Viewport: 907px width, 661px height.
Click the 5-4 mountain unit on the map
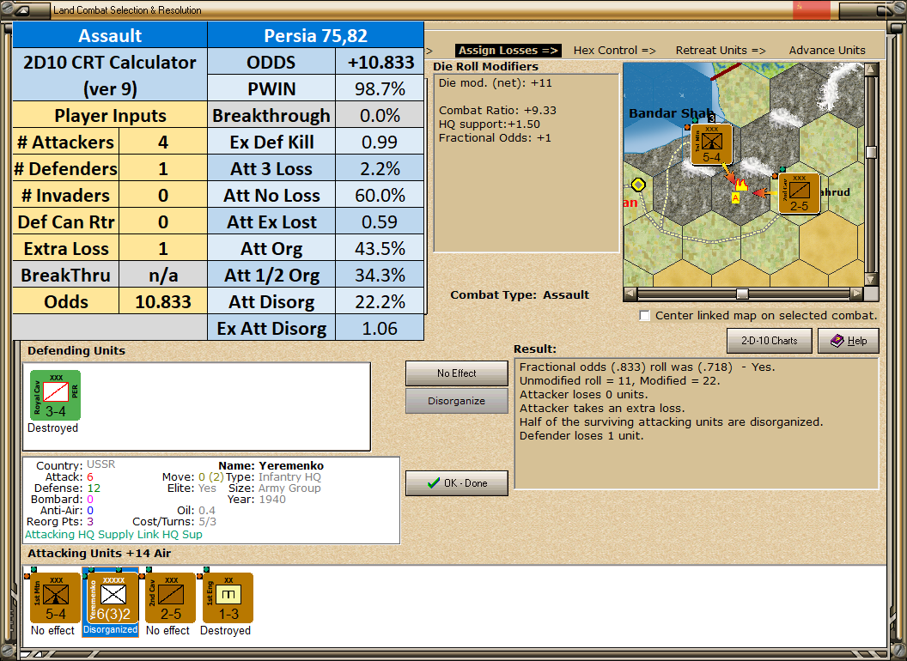[x=711, y=144]
